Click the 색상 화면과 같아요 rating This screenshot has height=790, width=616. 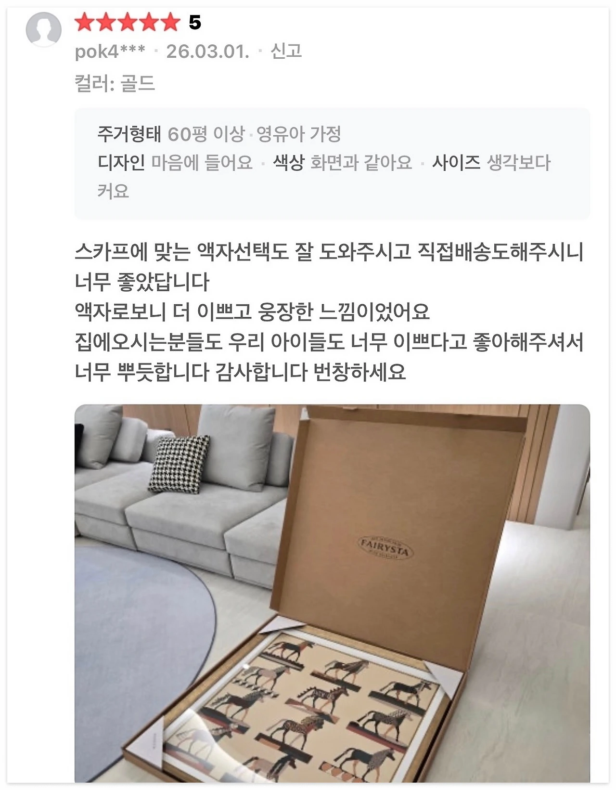(343, 162)
